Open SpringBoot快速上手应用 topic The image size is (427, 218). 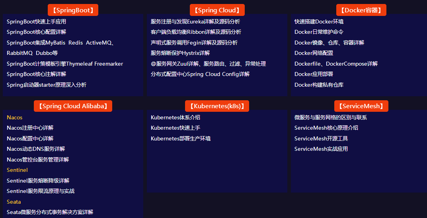(36, 21)
